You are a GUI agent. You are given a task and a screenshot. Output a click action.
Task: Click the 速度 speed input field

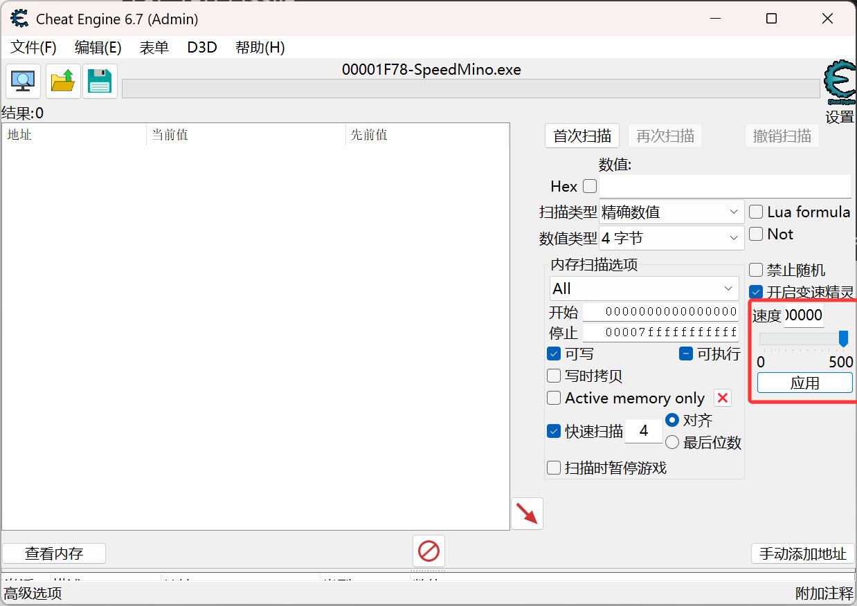pyautogui.click(x=804, y=315)
